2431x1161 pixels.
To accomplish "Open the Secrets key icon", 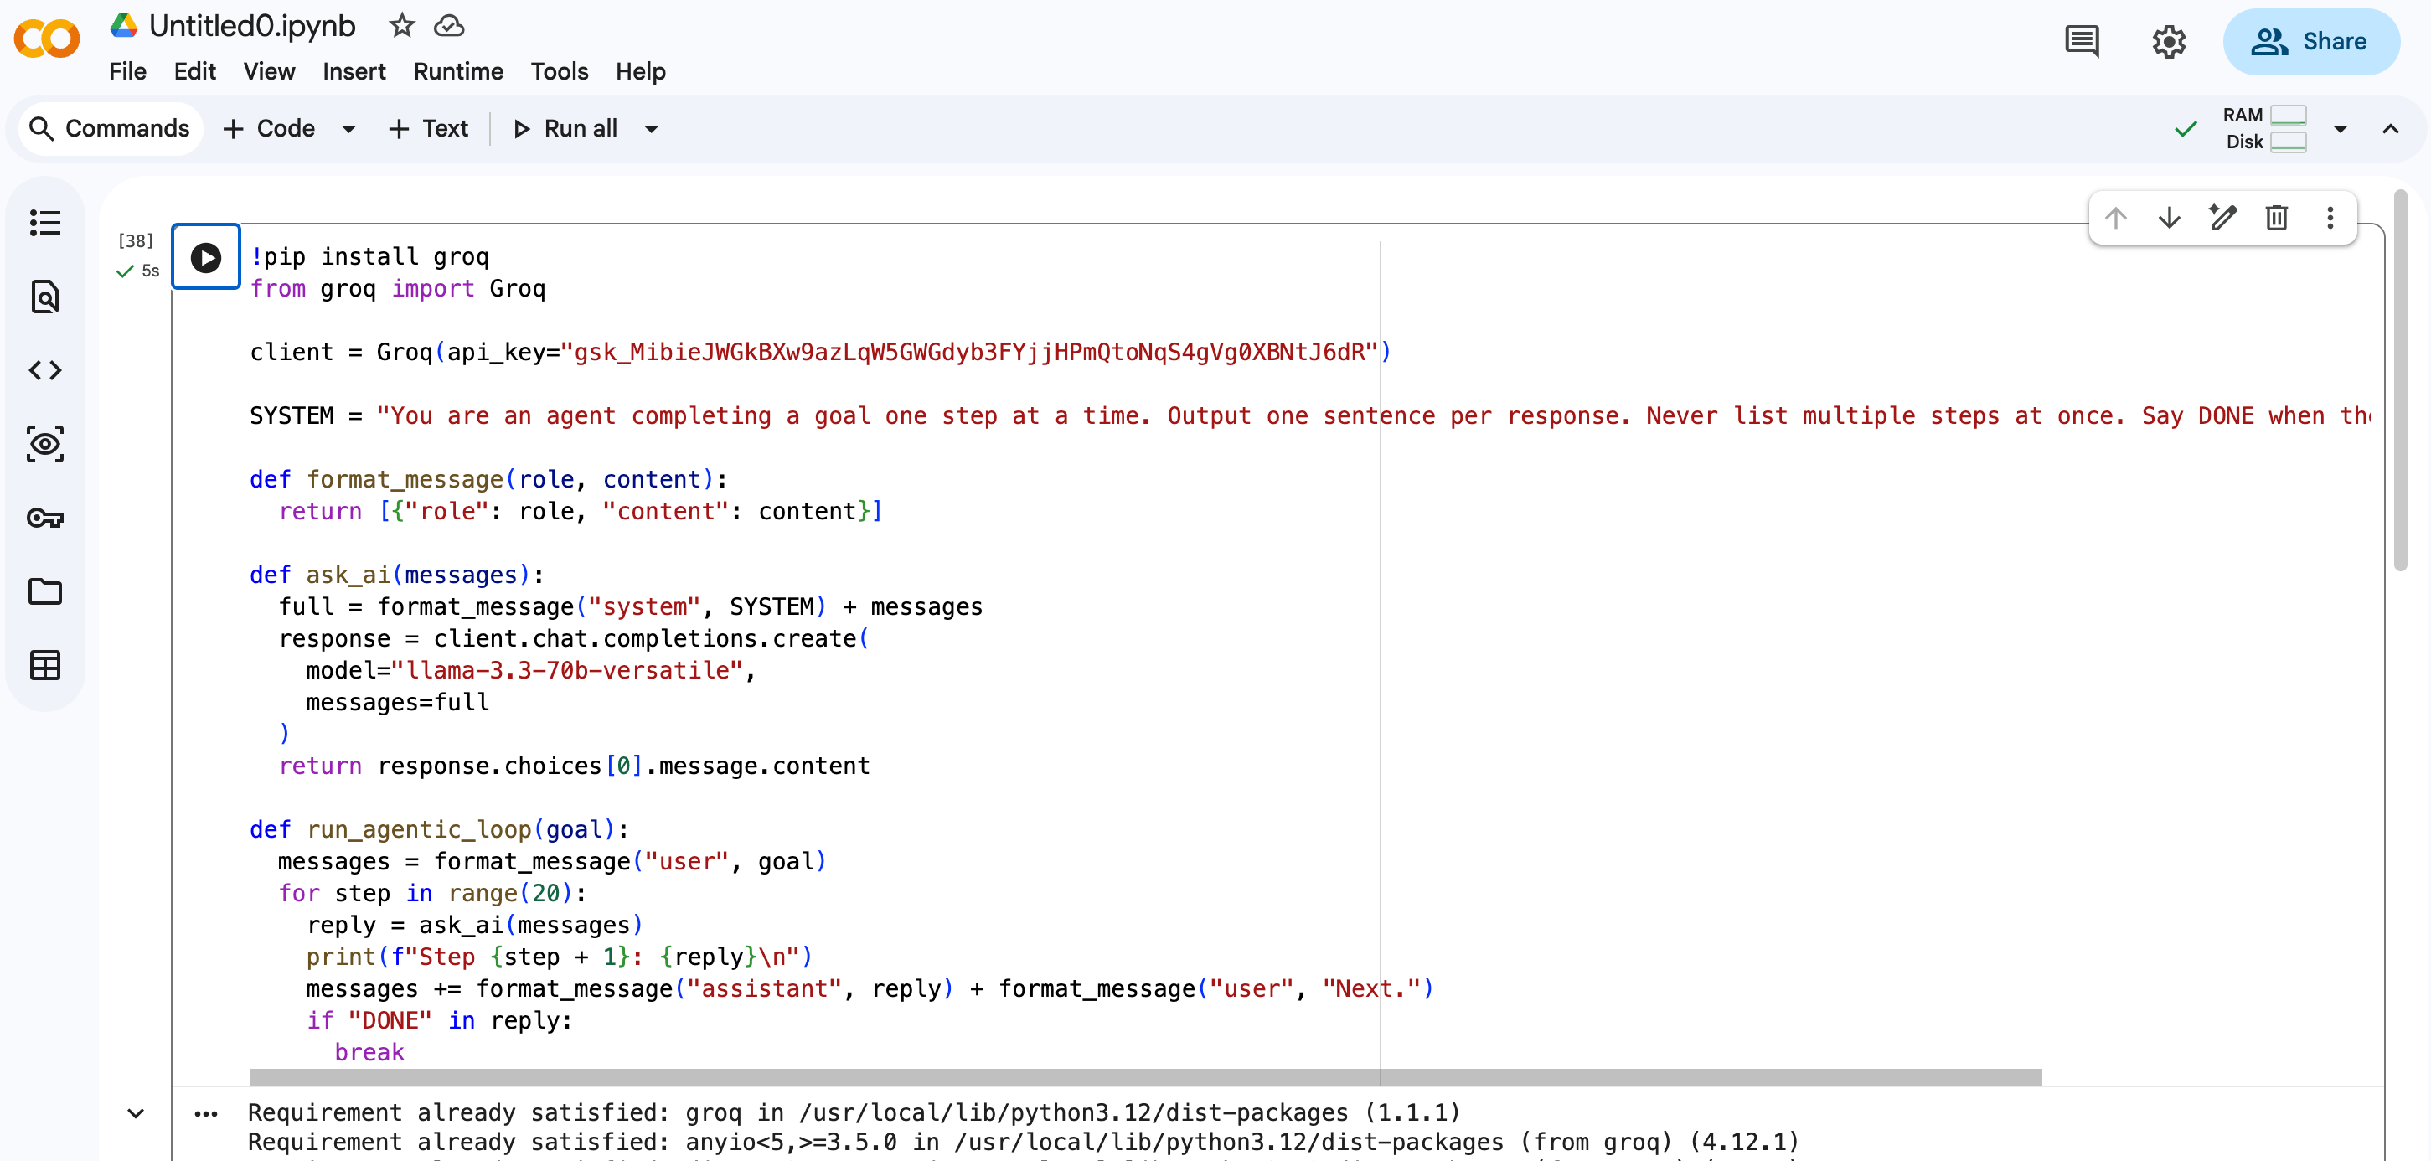I will point(45,519).
